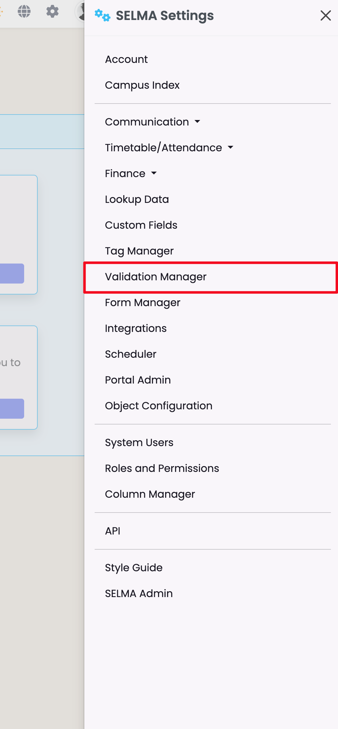This screenshot has width=338, height=729.
Task: Select SELMA Admin
Action: [x=139, y=594]
